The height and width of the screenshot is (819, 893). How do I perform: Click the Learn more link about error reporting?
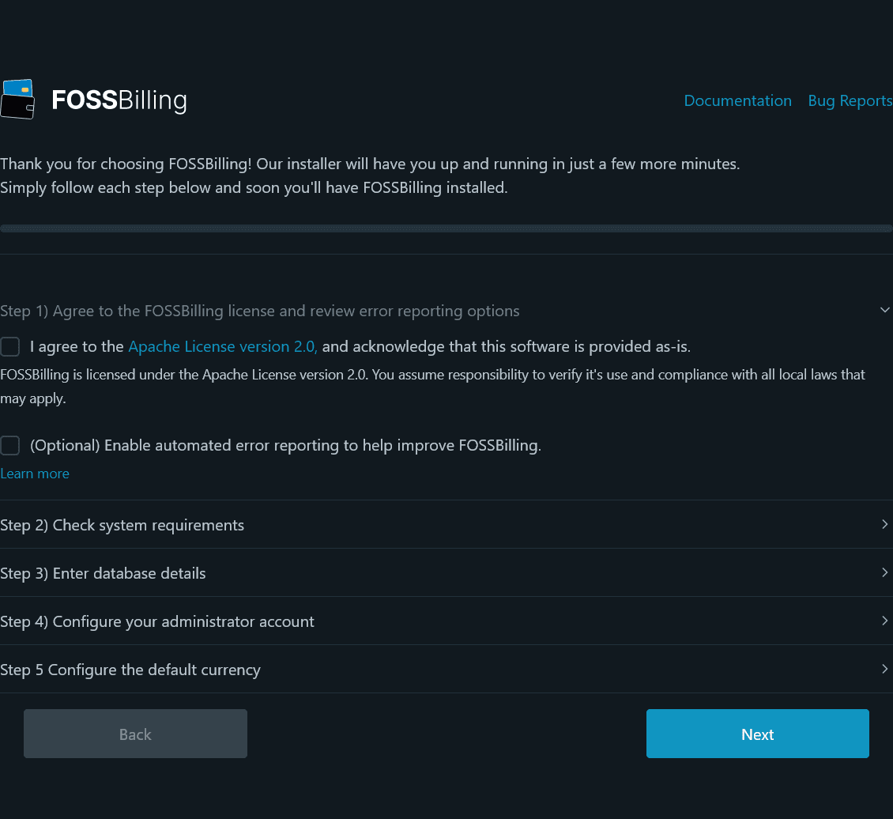(35, 473)
